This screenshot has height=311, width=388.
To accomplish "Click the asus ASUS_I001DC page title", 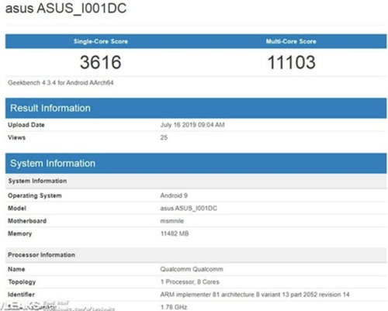I will (x=66, y=9).
